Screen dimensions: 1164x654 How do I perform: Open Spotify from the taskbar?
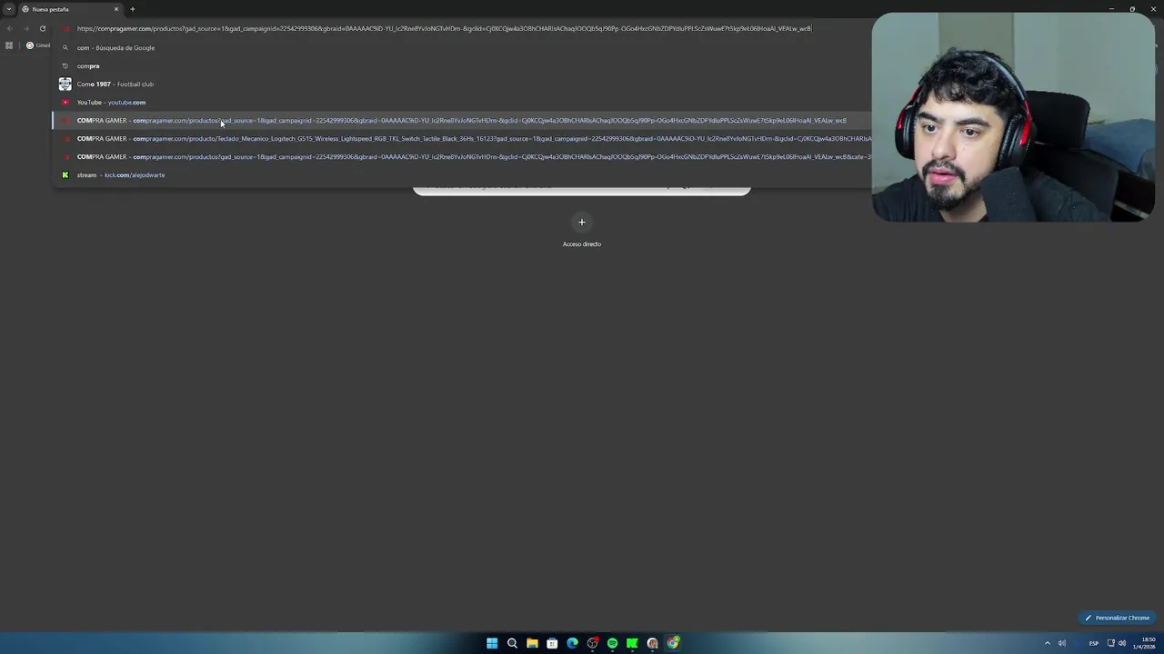coord(612,643)
